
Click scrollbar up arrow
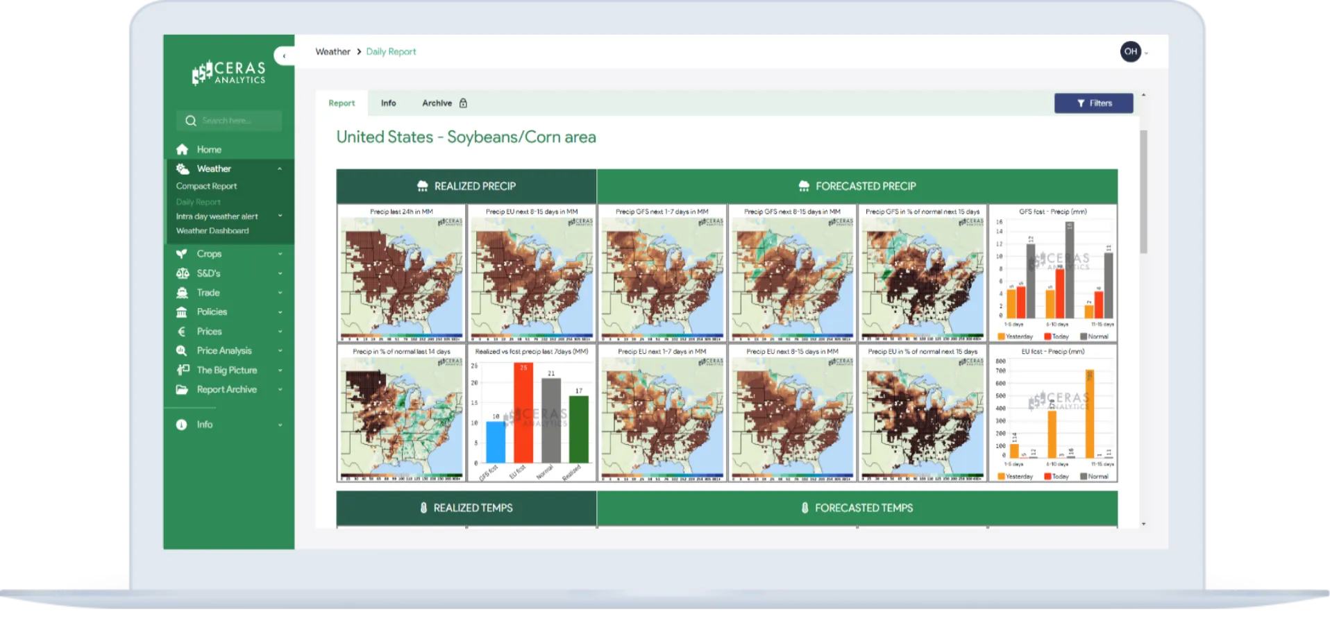(1143, 95)
